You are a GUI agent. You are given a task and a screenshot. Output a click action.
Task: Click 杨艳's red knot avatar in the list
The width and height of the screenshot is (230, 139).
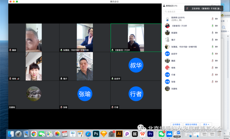[x=167, y=68]
